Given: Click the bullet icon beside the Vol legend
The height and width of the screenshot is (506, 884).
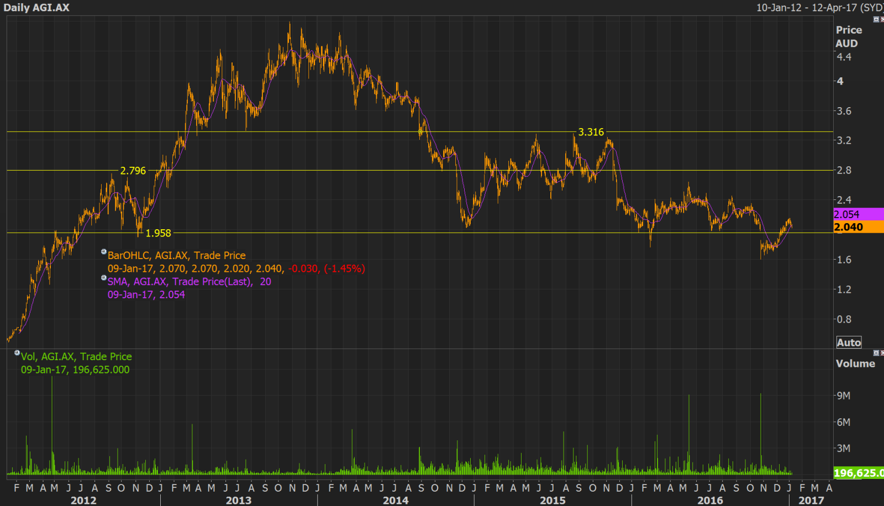Looking at the screenshot, I should (x=17, y=352).
